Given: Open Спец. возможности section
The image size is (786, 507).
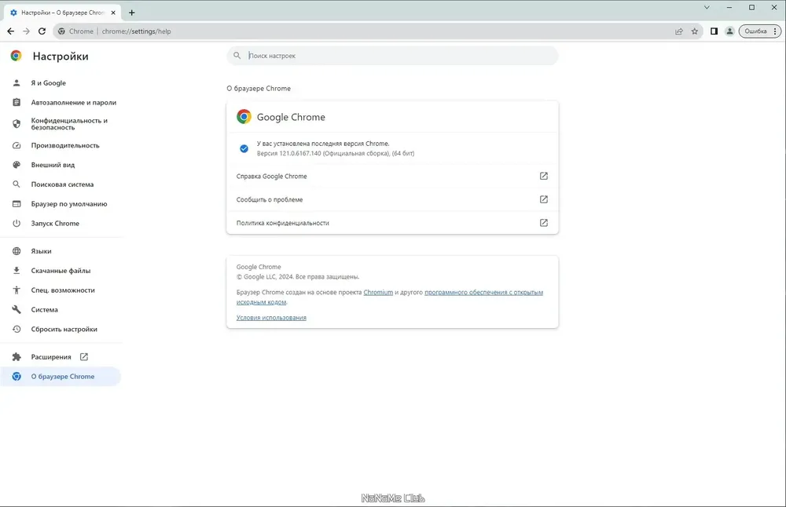Looking at the screenshot, I should (61, 290).
